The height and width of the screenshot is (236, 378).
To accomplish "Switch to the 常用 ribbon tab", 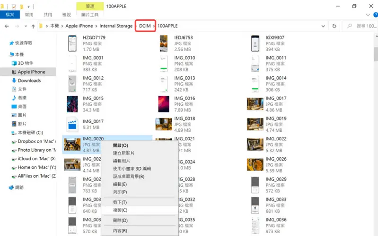I will coord(29,15).
